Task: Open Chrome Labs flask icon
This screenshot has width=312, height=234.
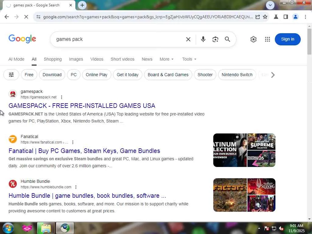Action: (x=276, y=17)
